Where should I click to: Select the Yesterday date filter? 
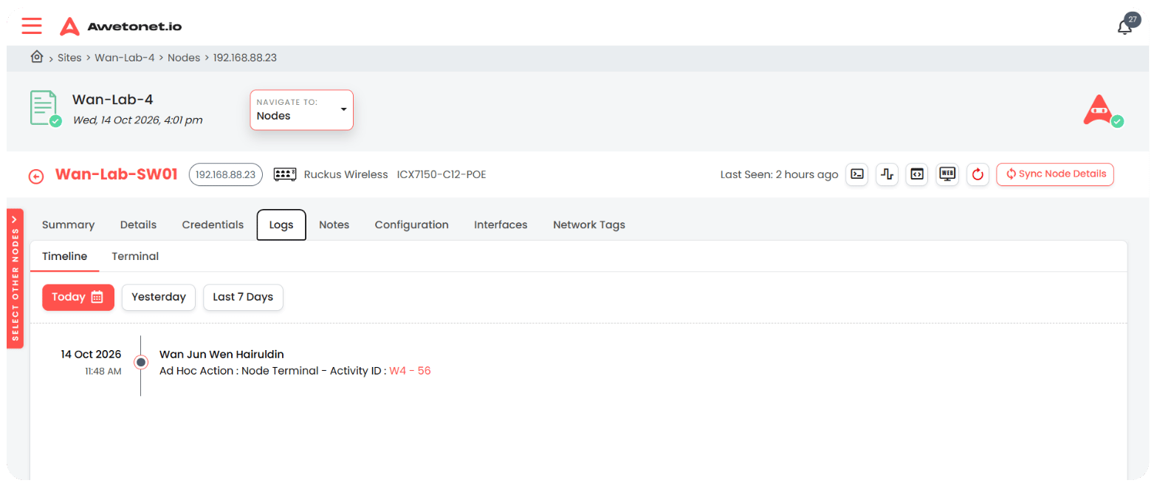[159, 297]
